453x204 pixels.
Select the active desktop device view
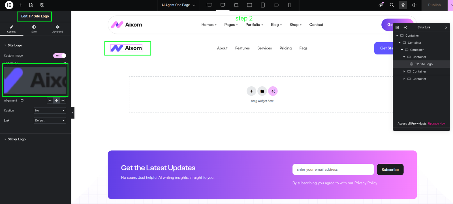pos(223,5)
